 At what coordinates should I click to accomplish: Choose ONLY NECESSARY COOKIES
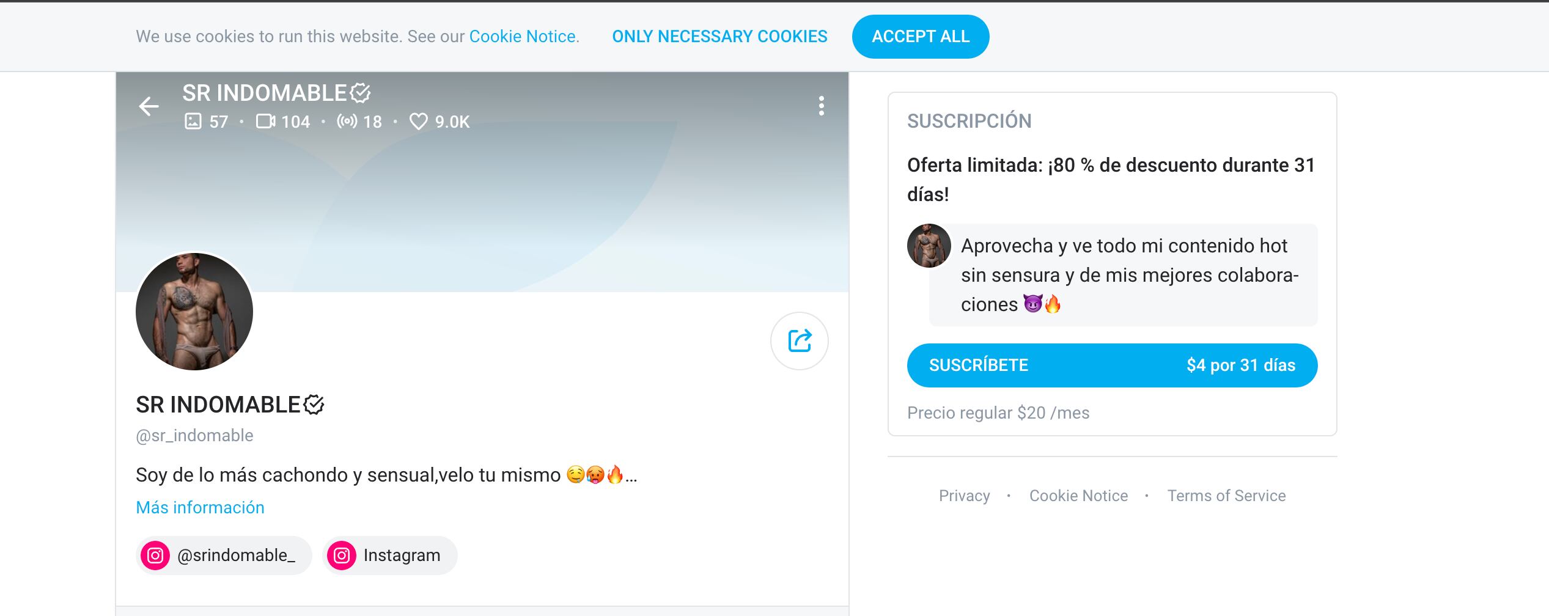[x=719, y=37]
